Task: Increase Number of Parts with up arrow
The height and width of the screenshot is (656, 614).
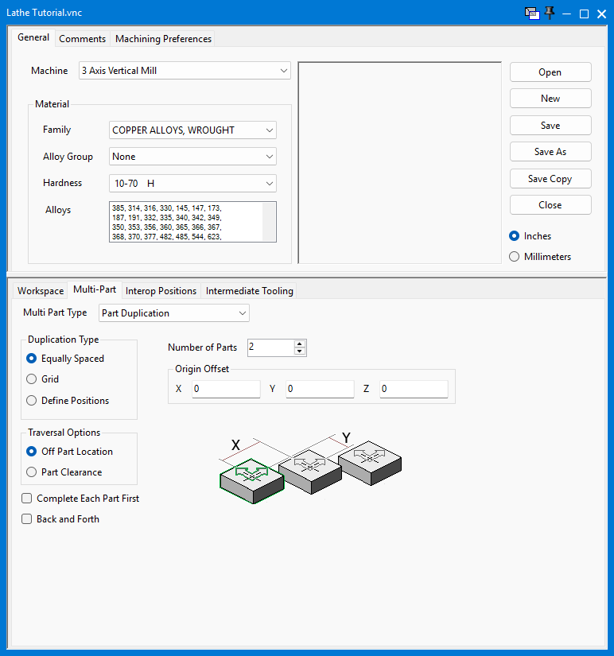Action: (x=299, y=344)
